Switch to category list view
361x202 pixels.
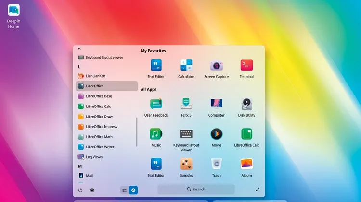click(125, 190)
